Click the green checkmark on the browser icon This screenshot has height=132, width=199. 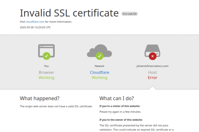pos(46,55)
